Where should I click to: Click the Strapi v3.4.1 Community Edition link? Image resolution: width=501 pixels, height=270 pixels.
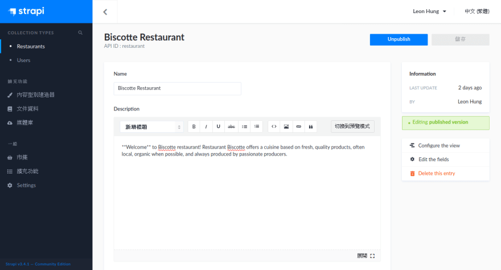click(x=38, y=264)
